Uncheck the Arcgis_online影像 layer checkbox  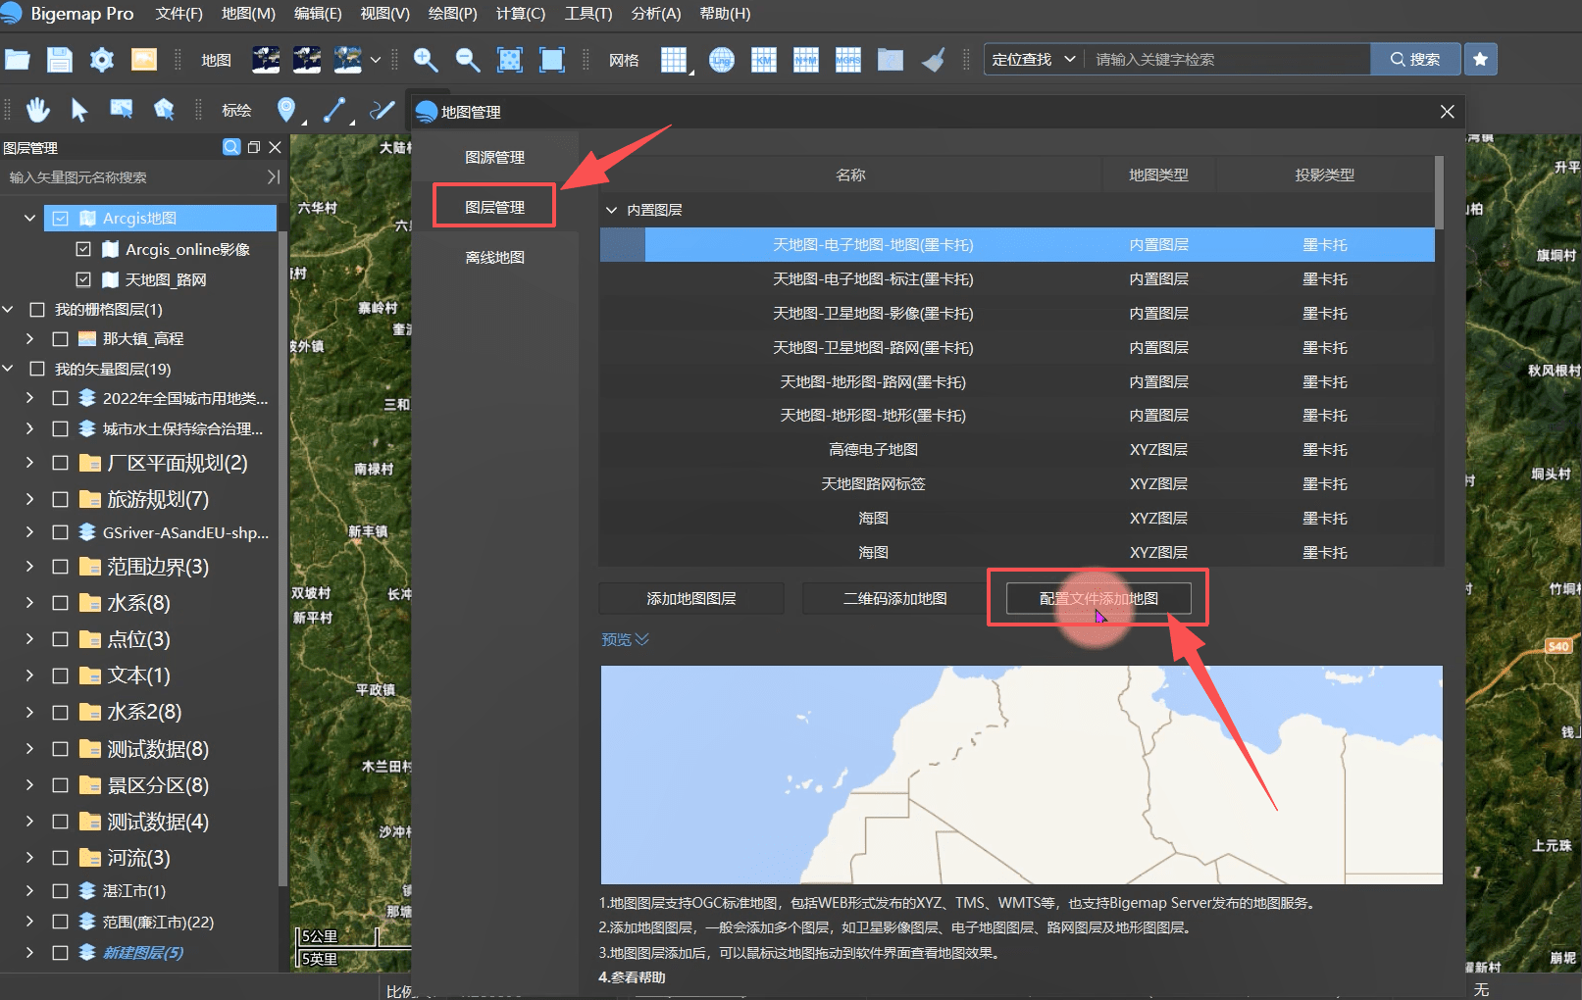[83, 249]
